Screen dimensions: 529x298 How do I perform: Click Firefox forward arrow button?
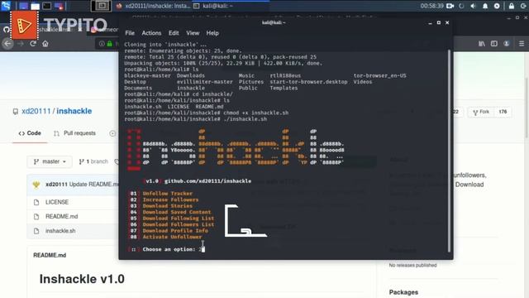pos(20,44)
